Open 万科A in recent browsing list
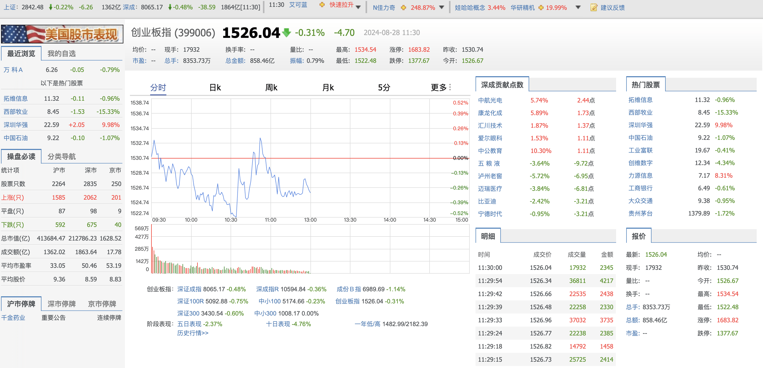This screenshot has width=763, height=368. point(13,70)
